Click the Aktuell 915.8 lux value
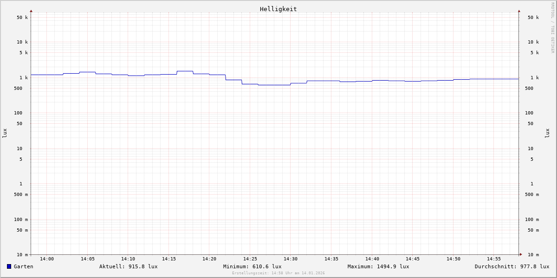 [128, 266]
